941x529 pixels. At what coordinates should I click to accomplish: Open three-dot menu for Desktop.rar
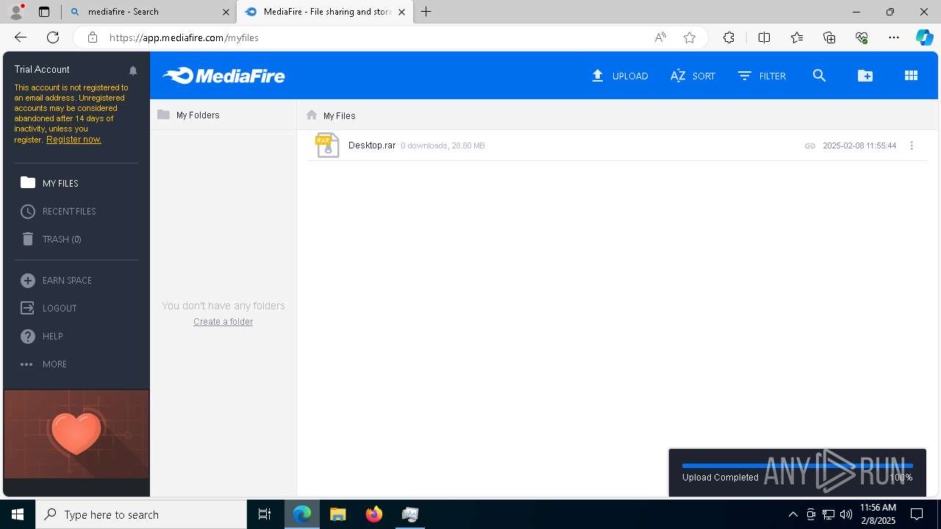pyautogui.click(x=912, y=145)
